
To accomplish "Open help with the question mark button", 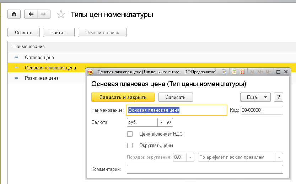I will [279, 97].
